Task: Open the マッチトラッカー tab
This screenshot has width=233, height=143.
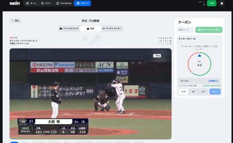Action: [112, 28]
